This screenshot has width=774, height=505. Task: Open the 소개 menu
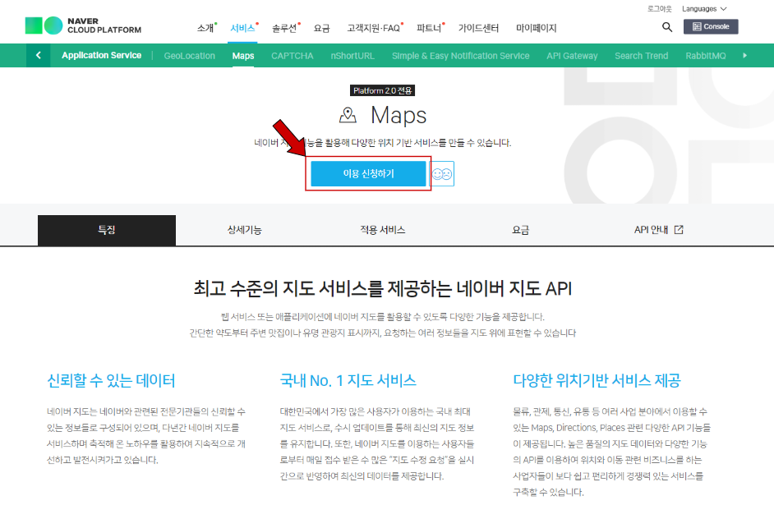click(x=205, y=28)
